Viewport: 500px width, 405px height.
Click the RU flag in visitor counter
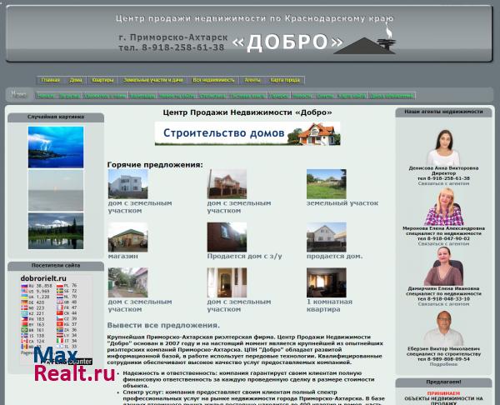coord(24,286)
